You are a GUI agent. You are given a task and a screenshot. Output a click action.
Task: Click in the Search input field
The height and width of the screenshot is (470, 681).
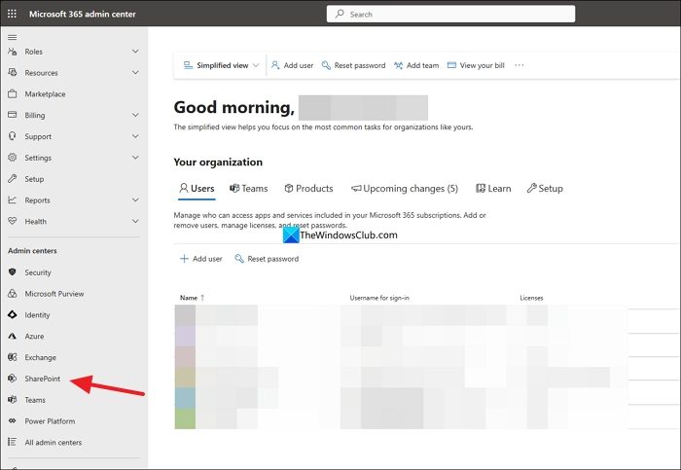pyautogui.click(x=450, y=14)
